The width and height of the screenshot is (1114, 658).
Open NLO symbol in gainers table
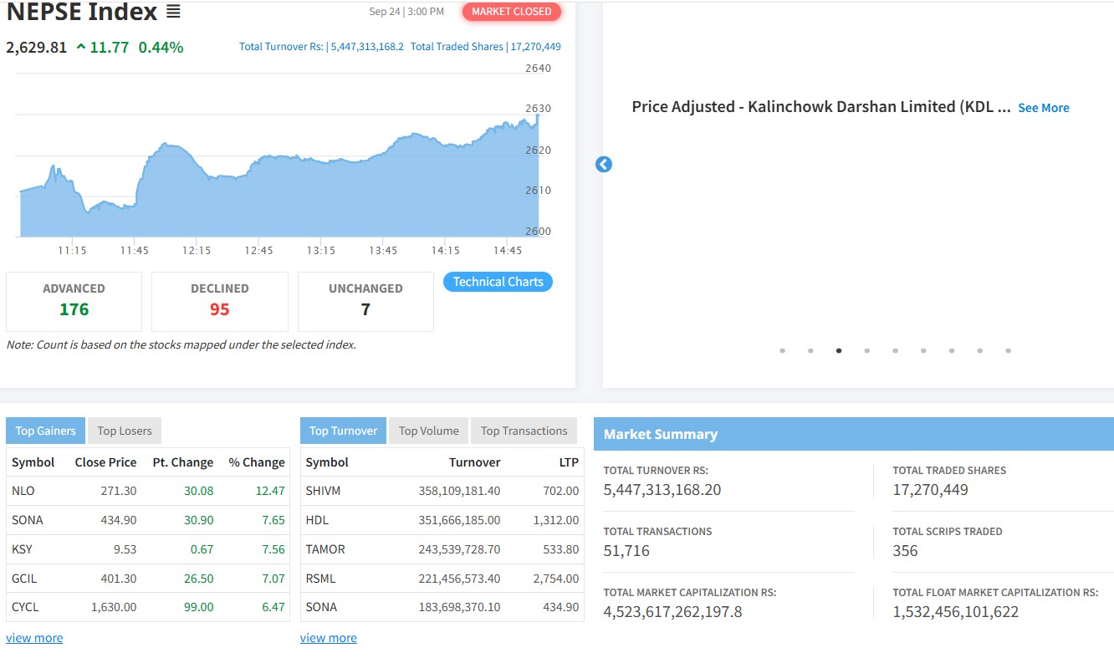[x=23, y=491]
